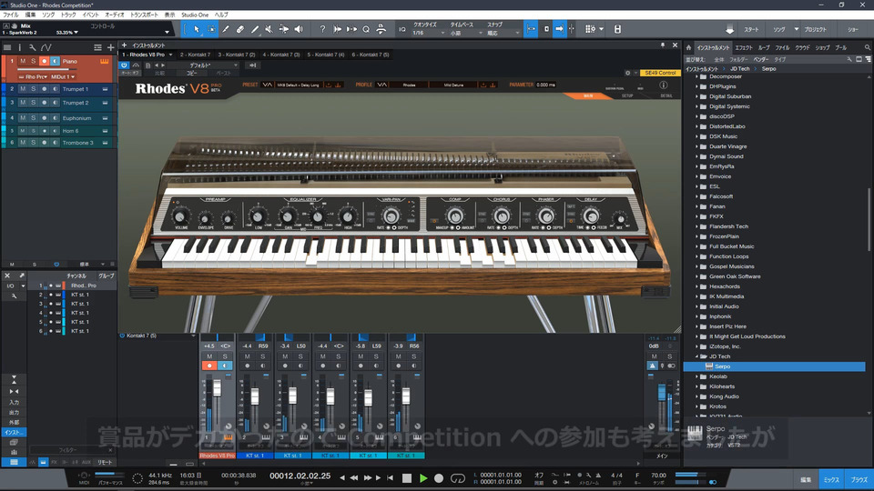Solo the Trumpet 1 track
The width and height of the screenshot is (874, 491).
(x=34, y=89)
